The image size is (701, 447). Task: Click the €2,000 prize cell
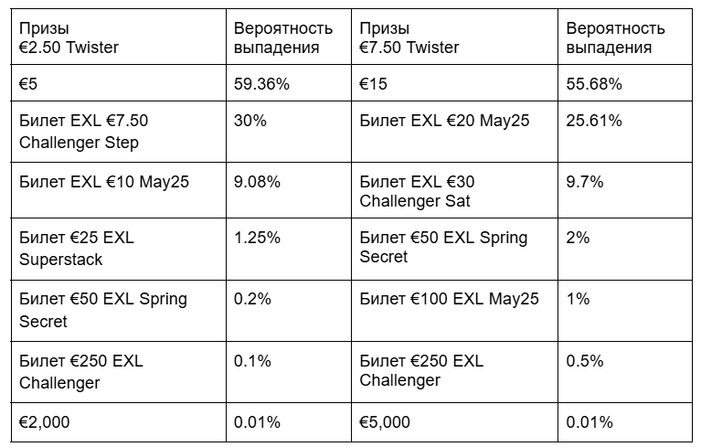pos(45,422)
